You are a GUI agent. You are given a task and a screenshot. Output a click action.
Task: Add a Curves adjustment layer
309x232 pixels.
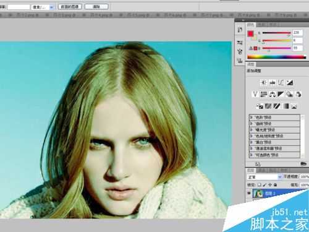[x=281, y=83]
